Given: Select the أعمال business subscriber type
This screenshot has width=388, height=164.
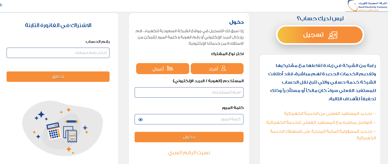Looking at the screenshot, I should 163,68.
